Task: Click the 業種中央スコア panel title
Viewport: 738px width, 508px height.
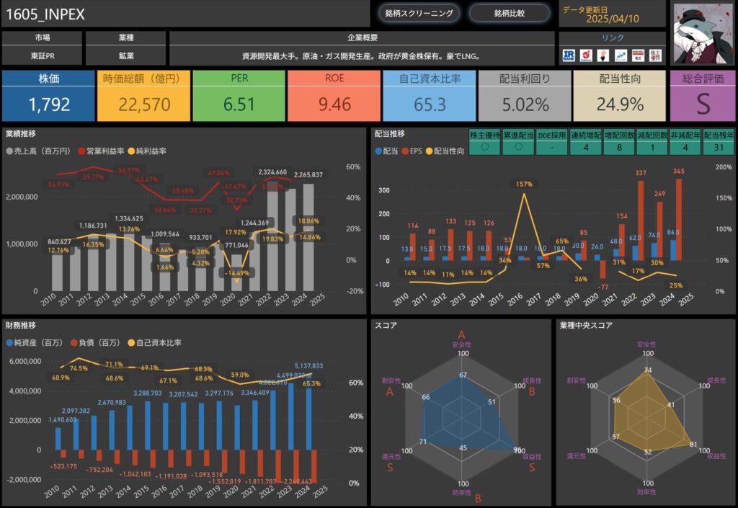Action: point(586,326)
